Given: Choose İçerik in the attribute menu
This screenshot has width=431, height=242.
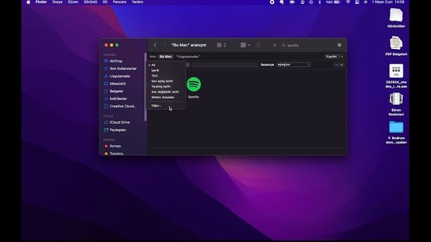Looking at the screenshot, I should pyautogui.click(x=166, y=71).
